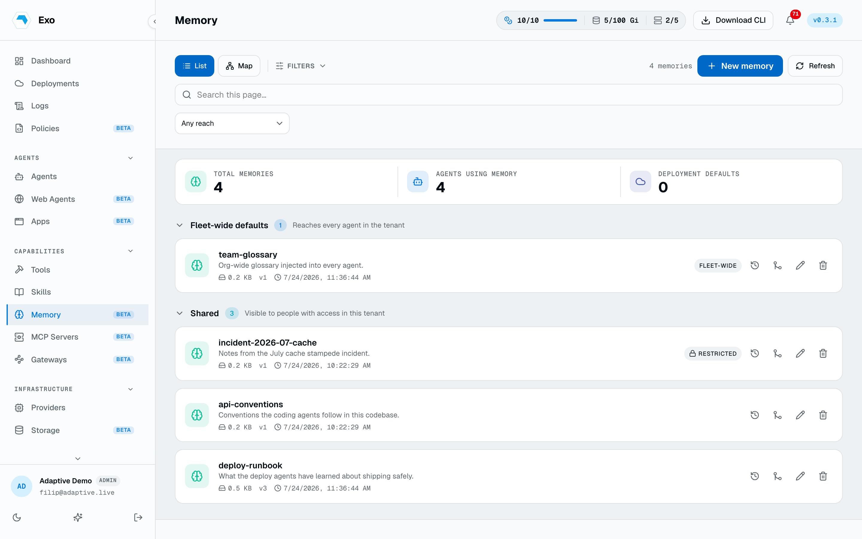862x539 pixels.
Task: Open Policies page
Action: click(78, 128)
